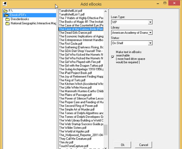Image resolution: width=182 pixels, height=149 pixels.
Task: Select The Girl Who Played with Fire.pdf
Action: 81,62
